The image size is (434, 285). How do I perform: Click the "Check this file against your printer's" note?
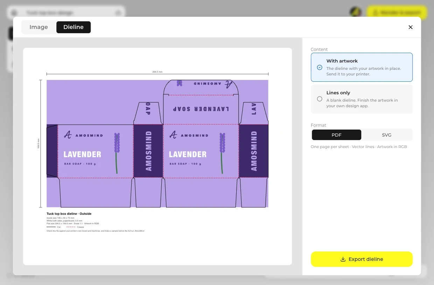coord(95,231)
